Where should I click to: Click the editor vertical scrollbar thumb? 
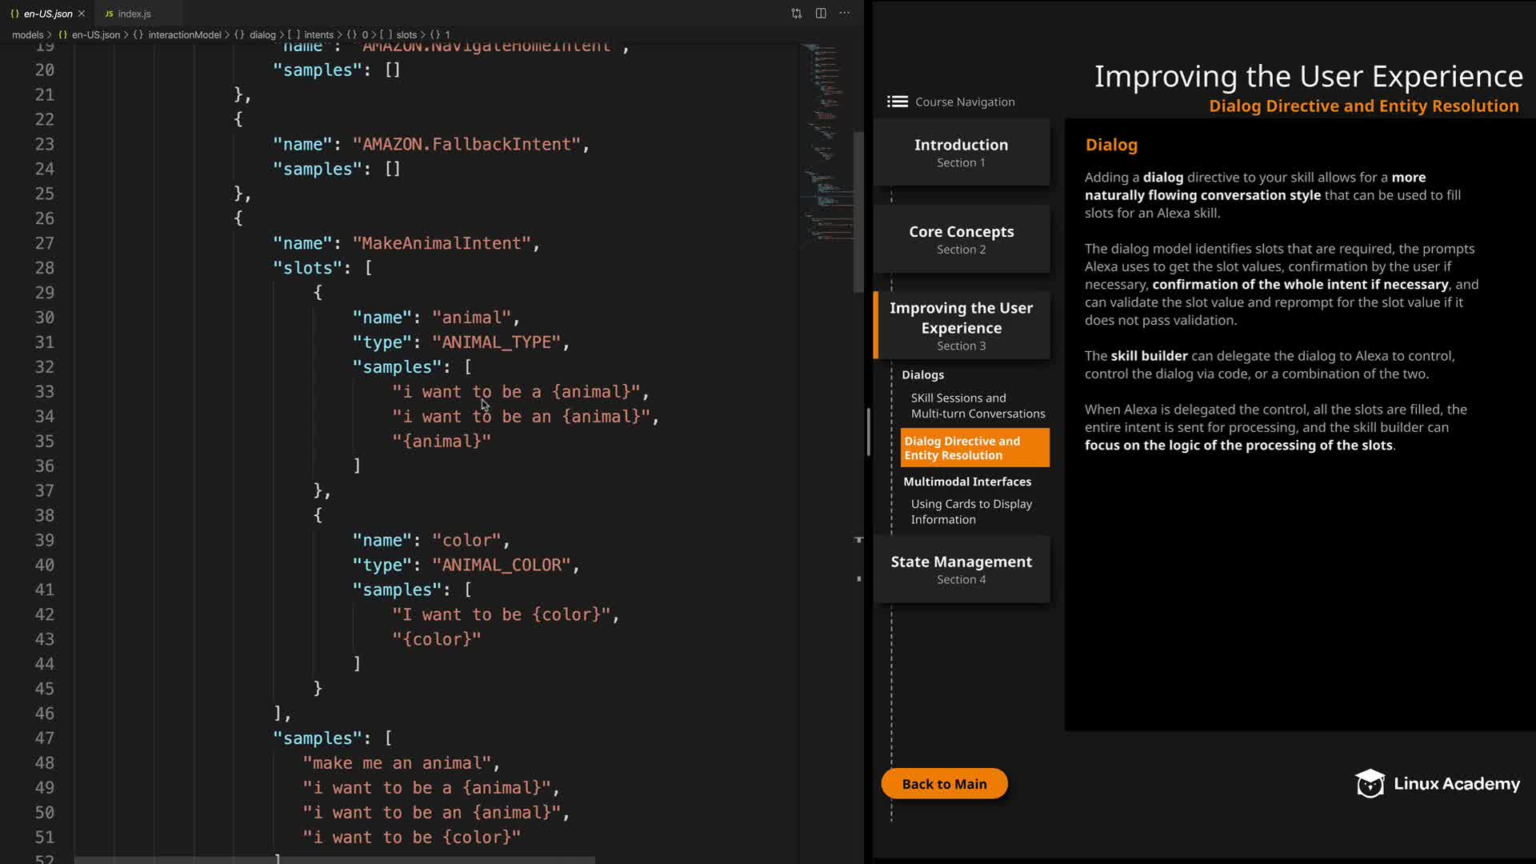click(858, 212)
